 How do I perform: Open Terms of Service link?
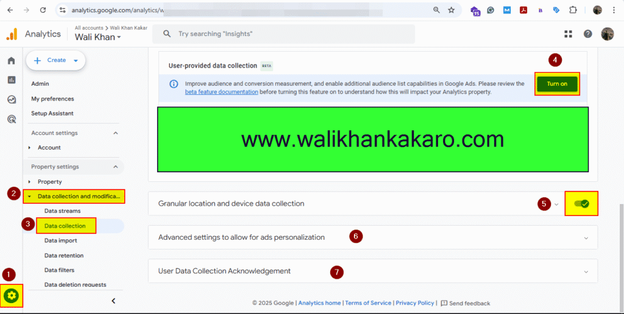coord(368,303)
